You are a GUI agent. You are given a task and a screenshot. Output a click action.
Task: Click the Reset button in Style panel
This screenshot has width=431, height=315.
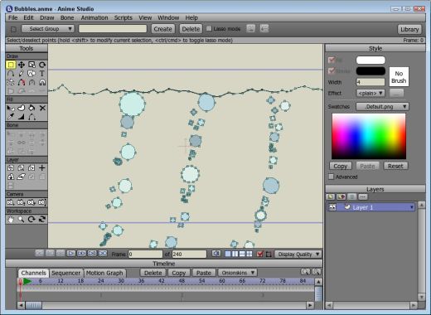coord(395,166)
